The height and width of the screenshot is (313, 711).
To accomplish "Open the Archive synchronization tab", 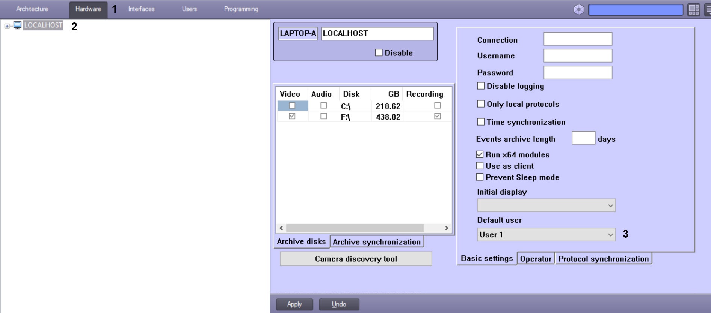I will [x=376, y=242].
